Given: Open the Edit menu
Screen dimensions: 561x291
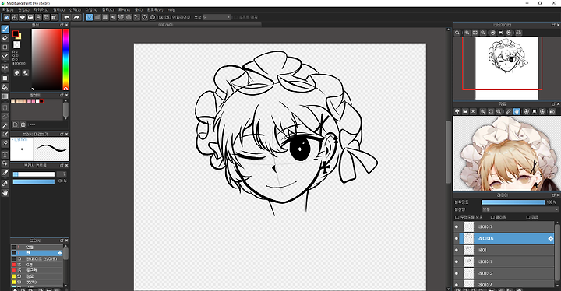Looking at the screenshot, I should pos(23,10).
